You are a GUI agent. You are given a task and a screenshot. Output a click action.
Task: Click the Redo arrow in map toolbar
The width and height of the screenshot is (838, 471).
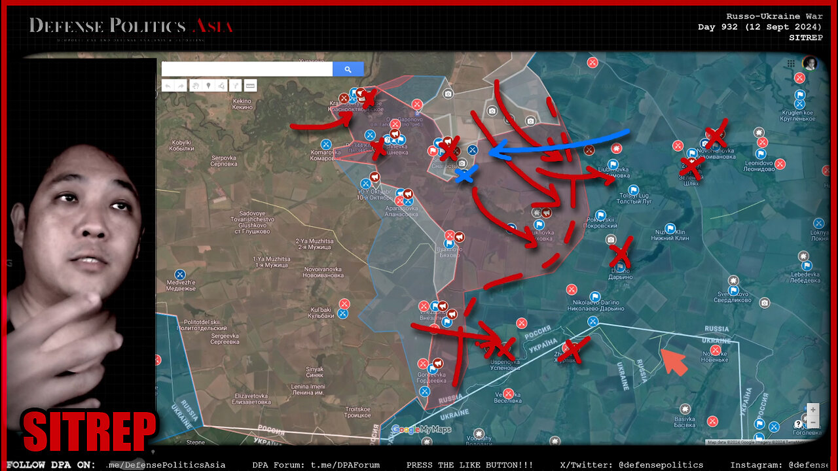(x=181, y=86)
